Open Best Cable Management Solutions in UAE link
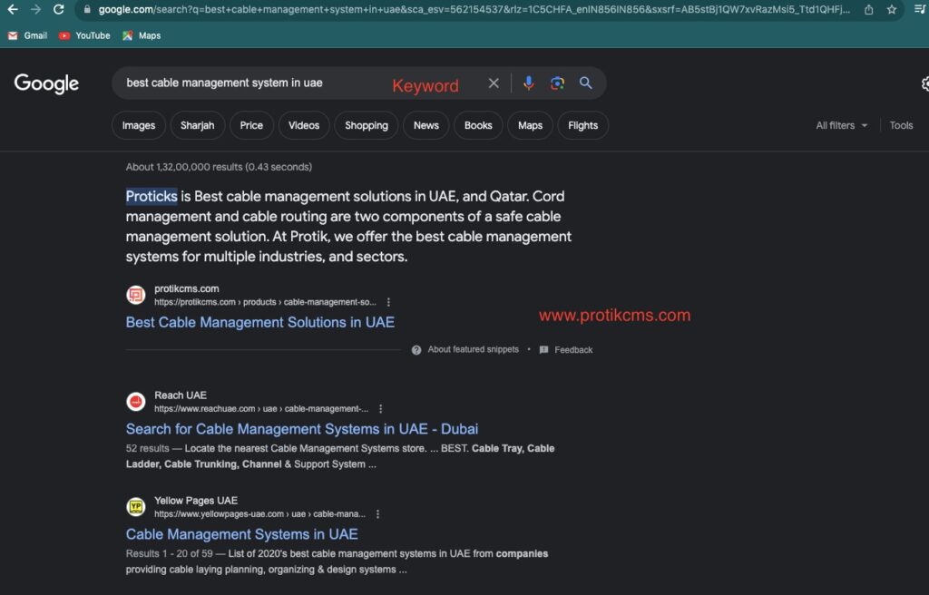This screenshot has width=929, height=595. tap(260, 322)
